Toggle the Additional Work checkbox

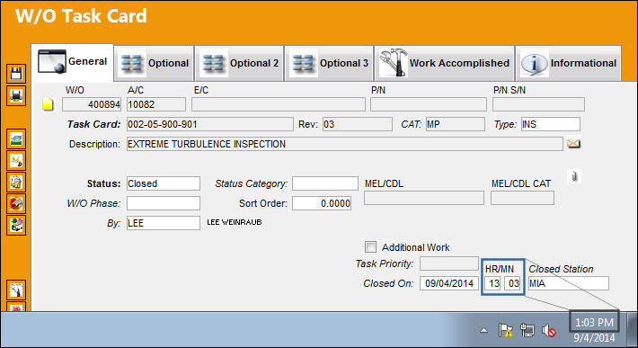[370, 246]
